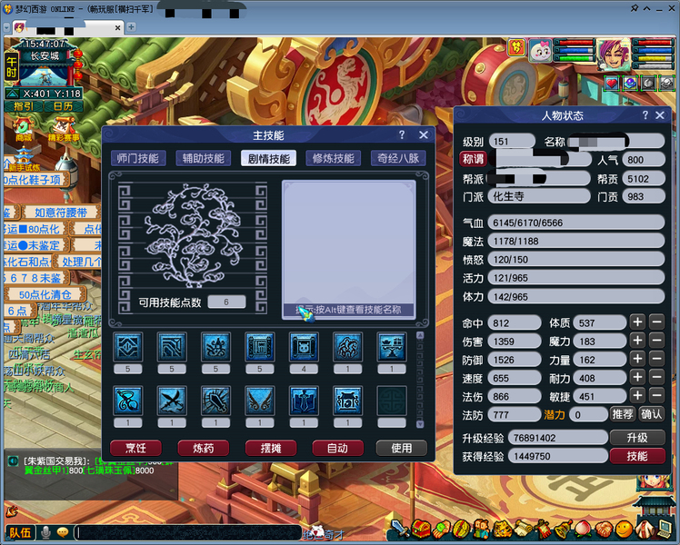
Task: Select the 剧情技能 tab
Action: click(x=269, y=159)
